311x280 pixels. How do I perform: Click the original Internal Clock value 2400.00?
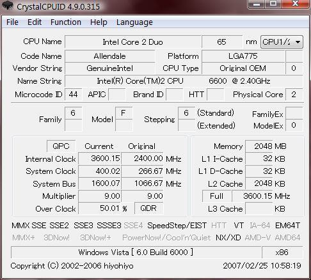(142, 159)
